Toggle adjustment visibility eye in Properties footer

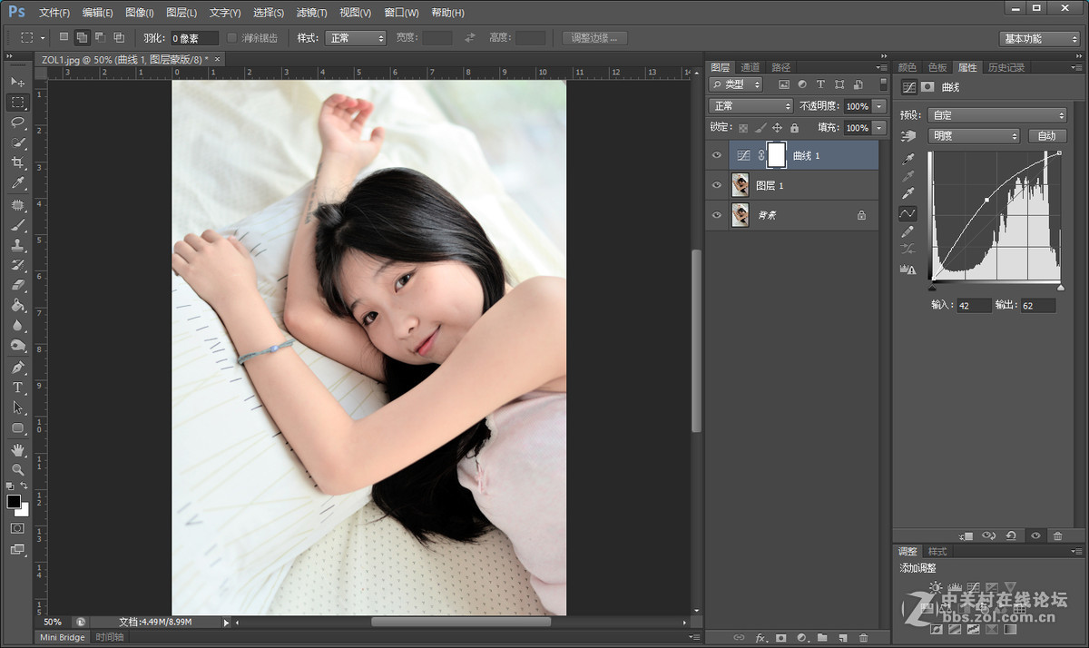click(1035, 536)
